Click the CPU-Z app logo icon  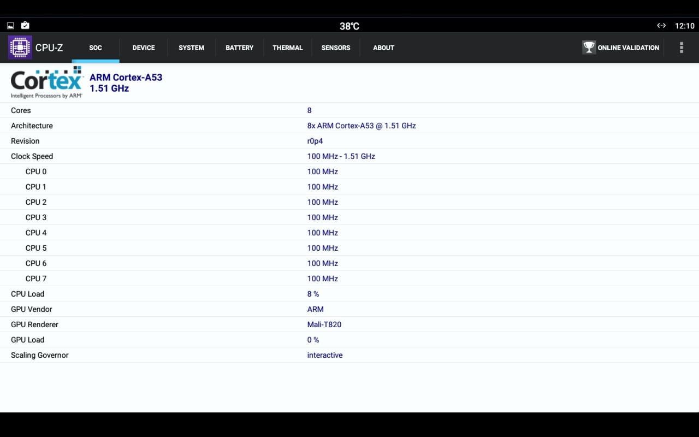[20, 48]
